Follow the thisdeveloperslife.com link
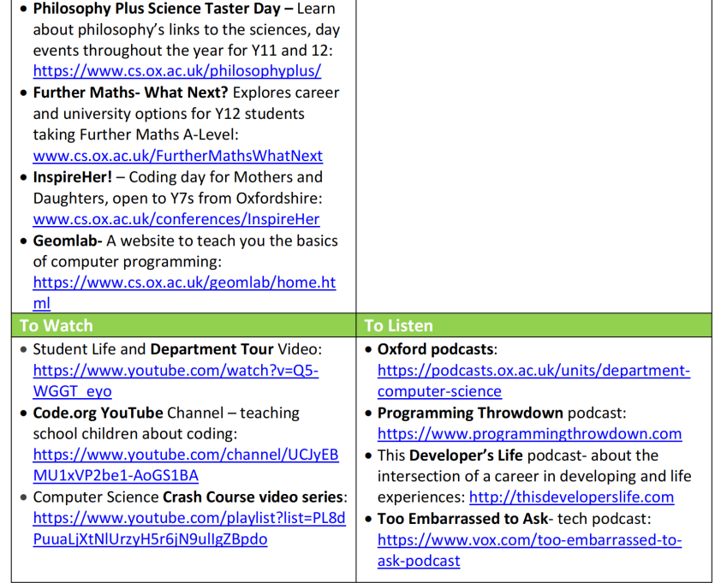The height and width of the screenshot is (583, 715). pos(571,497)
